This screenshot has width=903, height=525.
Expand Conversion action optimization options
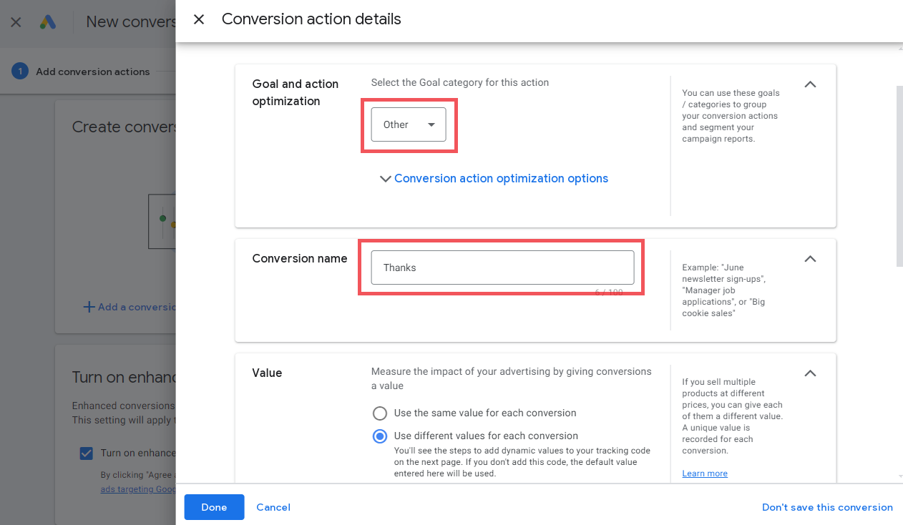point(494,179)
